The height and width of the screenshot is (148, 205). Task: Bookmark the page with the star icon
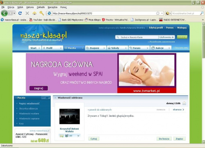coord(158,13)
